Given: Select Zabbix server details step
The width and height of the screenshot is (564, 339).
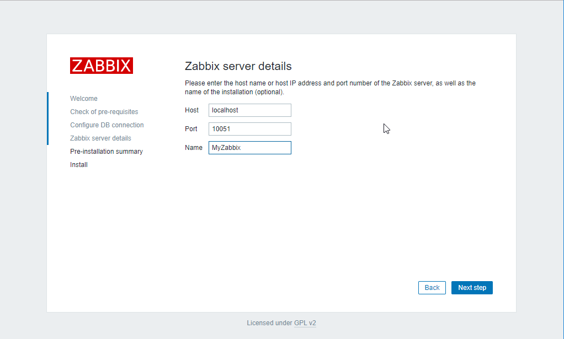Looking at the screenshot, I should pos(100,138).
